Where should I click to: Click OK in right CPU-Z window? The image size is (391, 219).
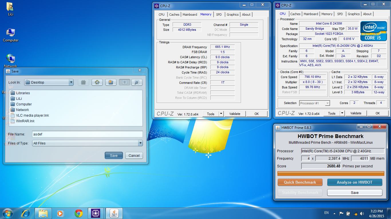378,113
